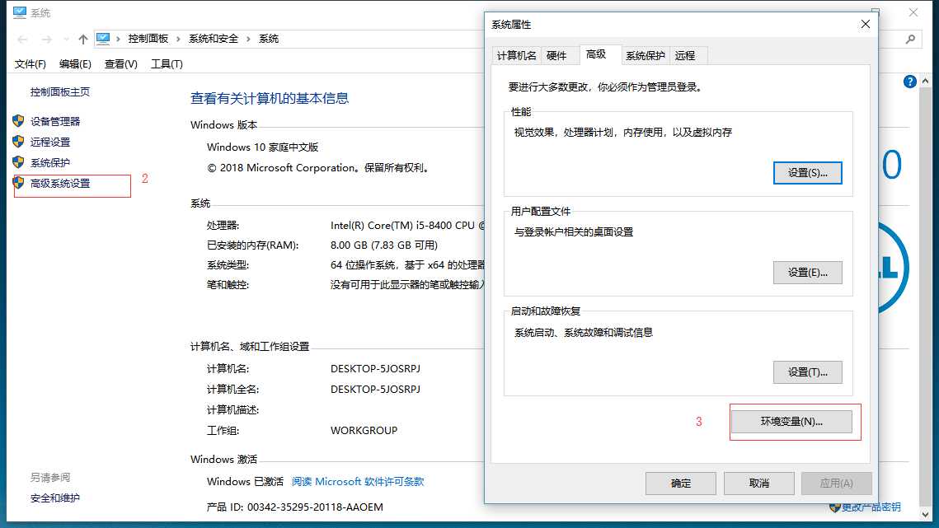Screen dimensions: 939x528
Task: Click 系统 in the breadcrumb path
Action: [268, 39]
